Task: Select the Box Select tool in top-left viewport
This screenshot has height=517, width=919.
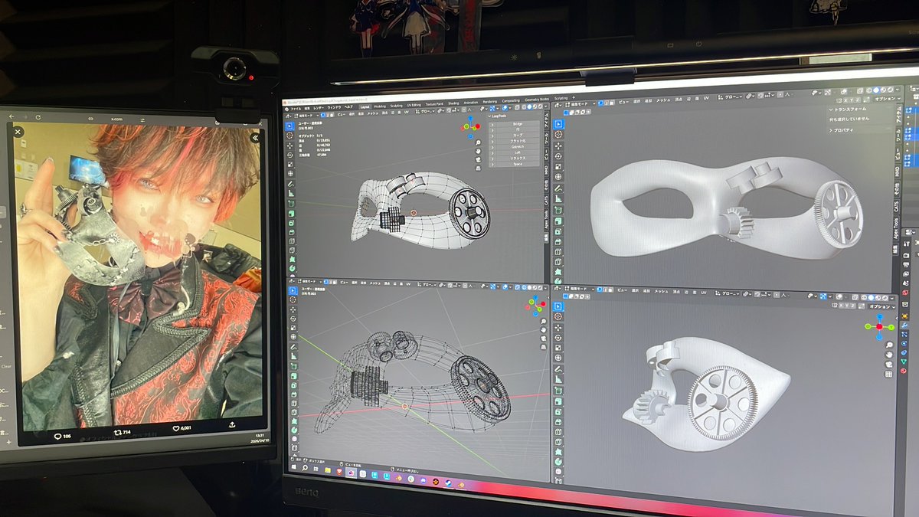Action: [x=289, y=126]
